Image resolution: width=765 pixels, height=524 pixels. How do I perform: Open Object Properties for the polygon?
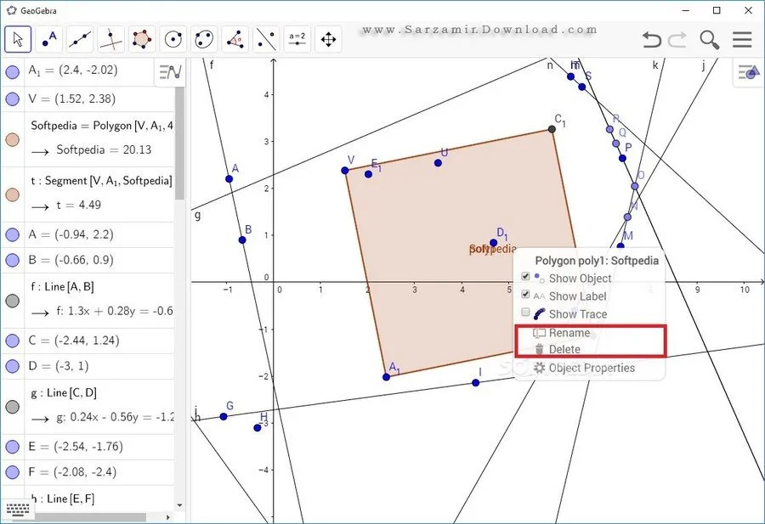591,368
